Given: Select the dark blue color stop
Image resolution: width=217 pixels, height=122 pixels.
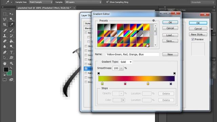Looking at the screenshot, I should click(171, 83).
